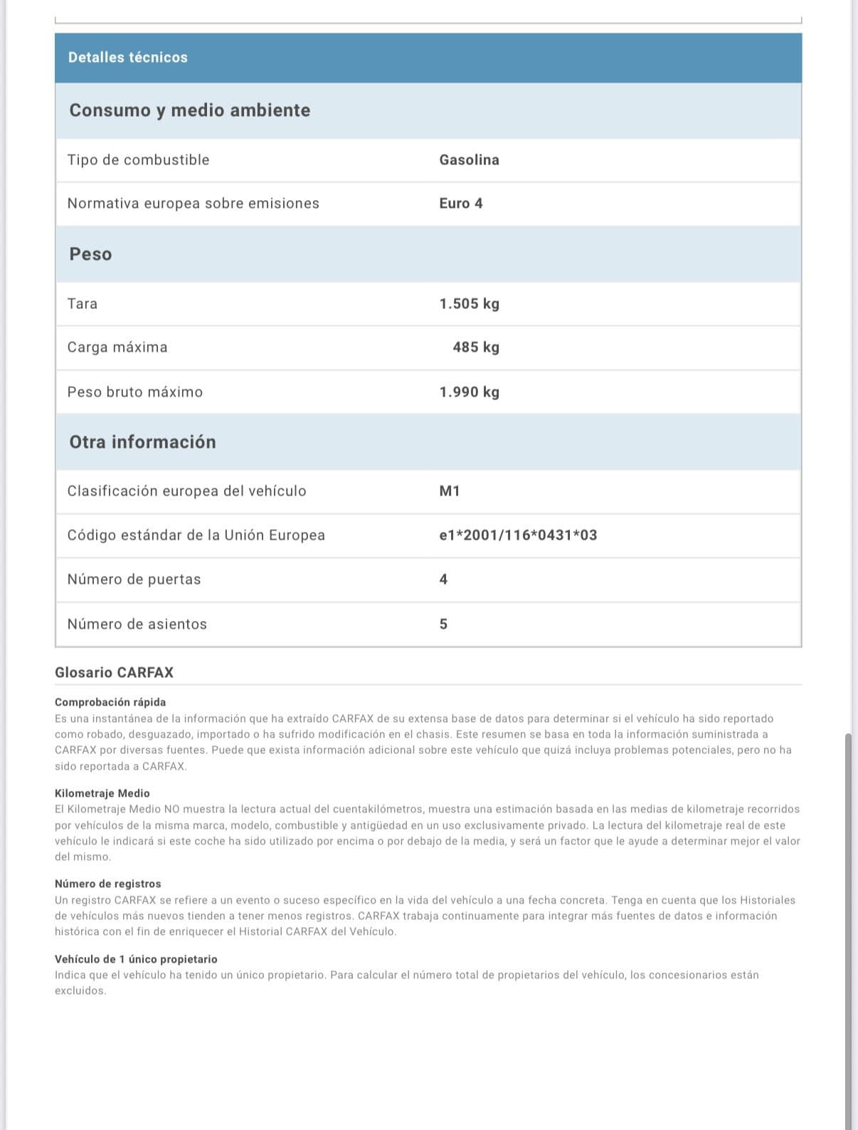Click the Detalles técnicos header bar

pos(428,58)
